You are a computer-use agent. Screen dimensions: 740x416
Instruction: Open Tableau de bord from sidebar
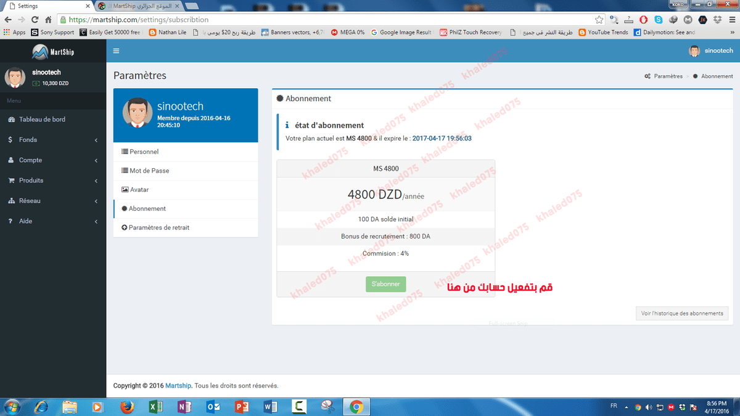tap(53, 120)
